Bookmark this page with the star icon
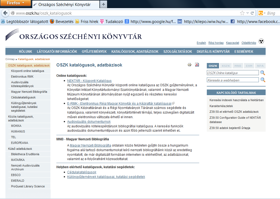This screenshot has width=280, height=199. pyautogui.click(x=242, y=13)
